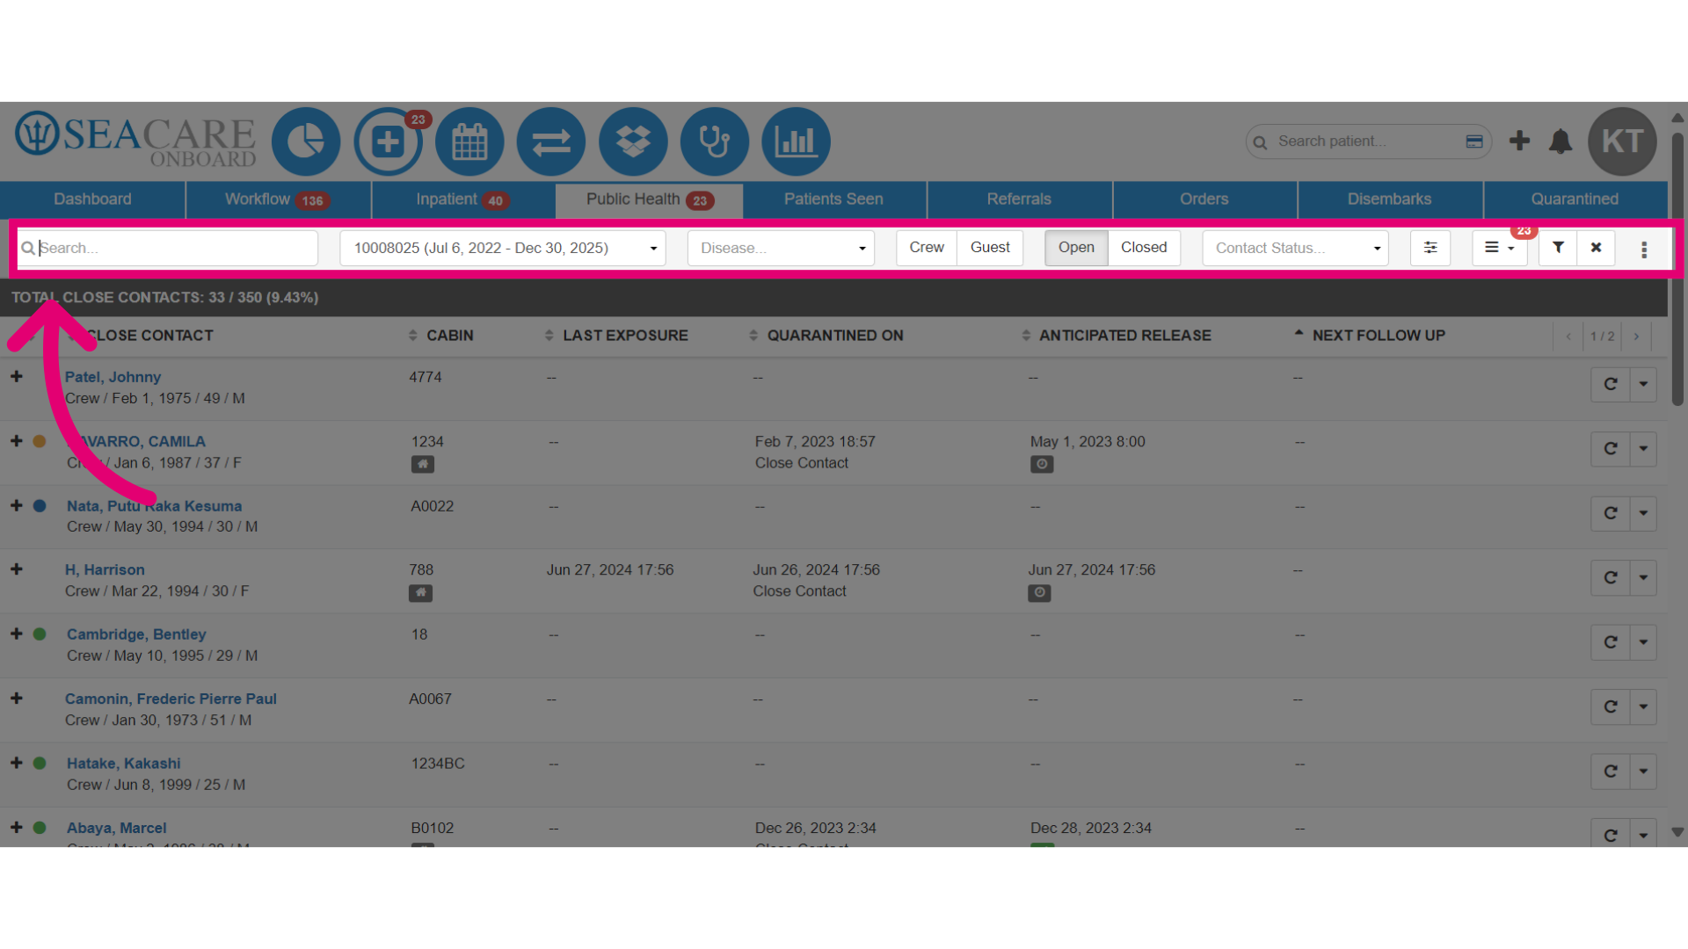This screenshot has height=949, width=1688.
Task: Expand the Camonin, Frederic Pierre Paul row plus
Action: click(17, 699)
